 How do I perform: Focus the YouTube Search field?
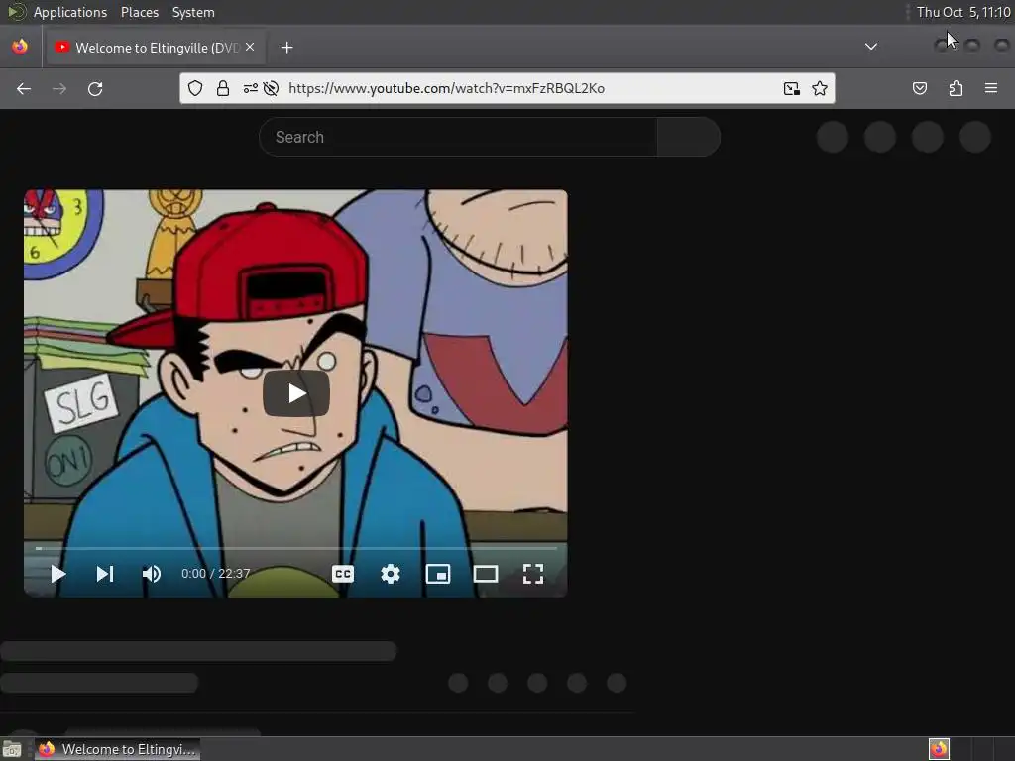coord(458,137)
